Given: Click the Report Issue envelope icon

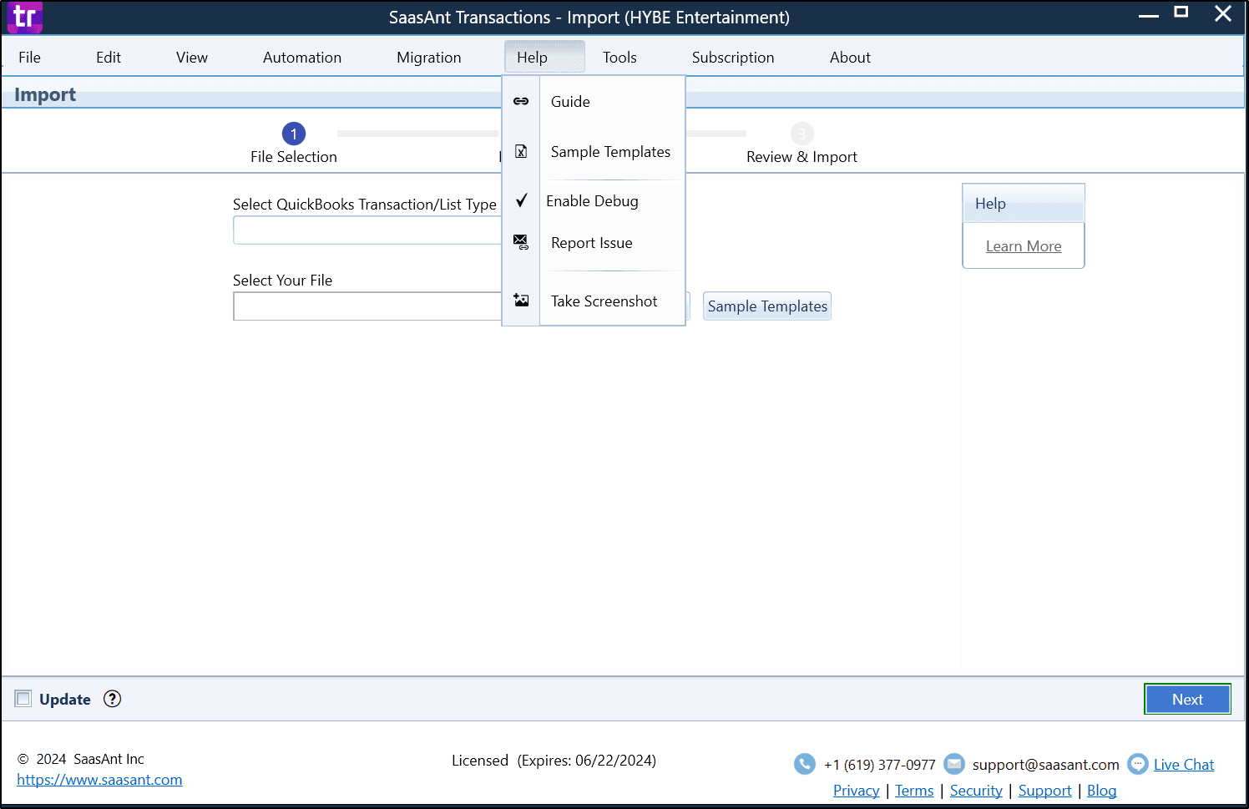Looking at the screenshot, I should (x=521, y=242).
